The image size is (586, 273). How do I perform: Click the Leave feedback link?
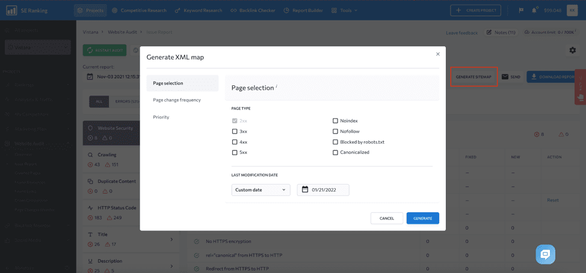[462, 33]
